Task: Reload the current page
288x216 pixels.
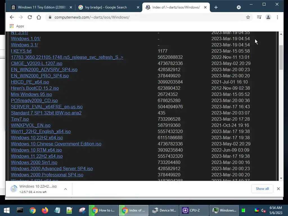Action: [x=30, y=17]
